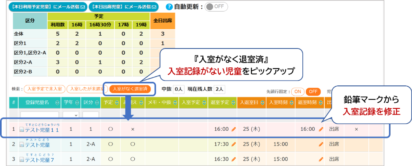The image size is (412, 166).
Task: Edit 退室予定 17:30 via pencil icon
Action: (x=234, y=144)
